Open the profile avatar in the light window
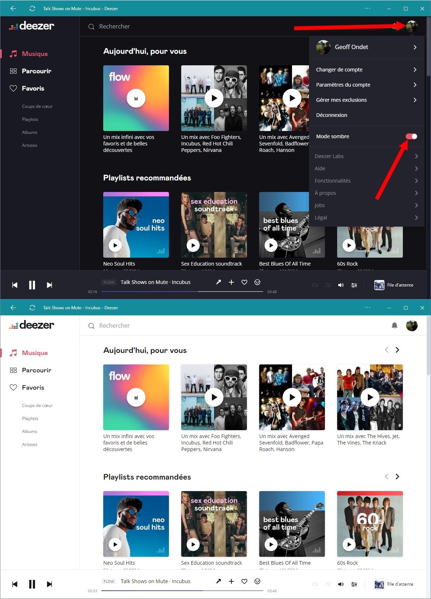The height and width of the screenshot is (599, 431). pyautogui.click(x=412, y=325)
